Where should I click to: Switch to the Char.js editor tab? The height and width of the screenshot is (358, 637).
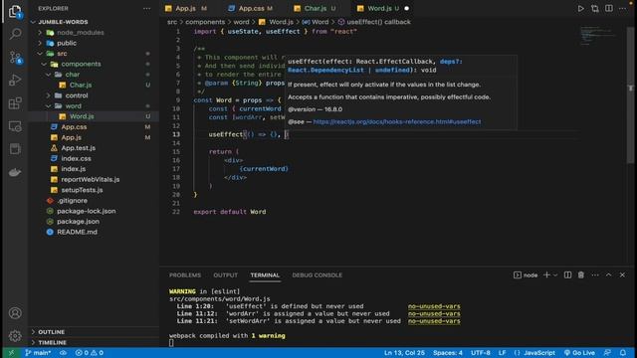(x=316, y=8)
